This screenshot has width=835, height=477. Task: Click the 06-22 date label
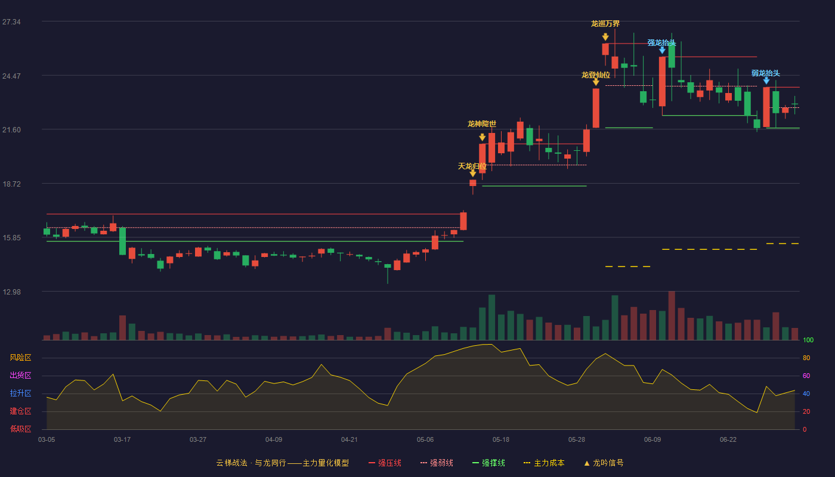(728, 439)
